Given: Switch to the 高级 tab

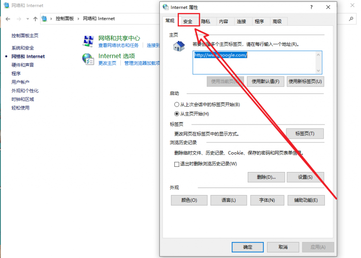Looking at the screenshot, I should (x=277, y=22).
